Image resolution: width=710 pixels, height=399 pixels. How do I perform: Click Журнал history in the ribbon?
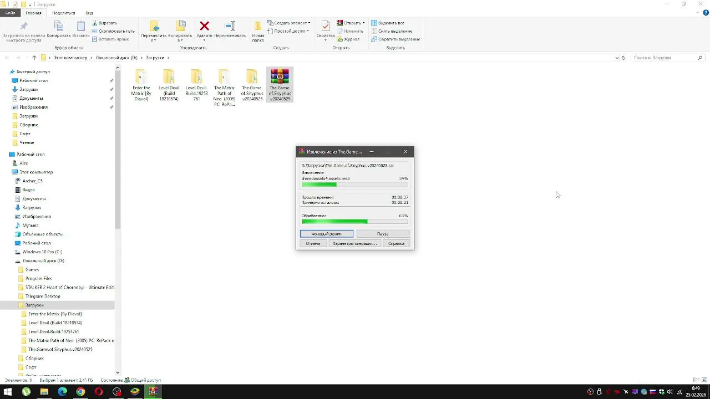coord(348,39)
